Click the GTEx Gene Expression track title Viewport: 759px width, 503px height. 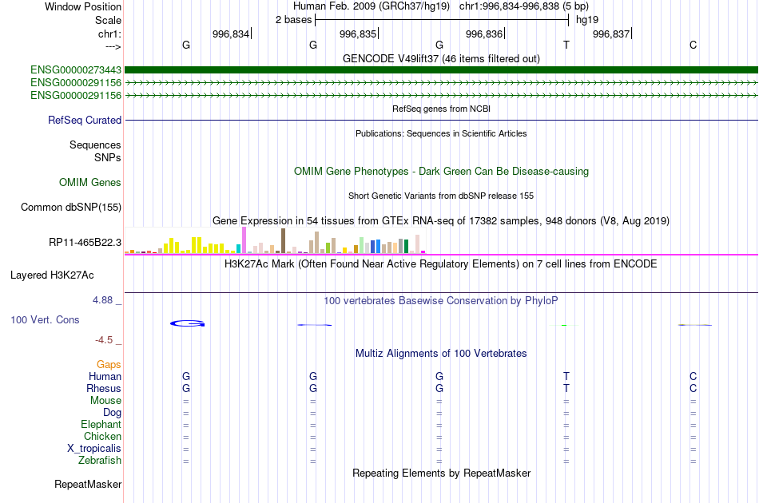(441, 221)
